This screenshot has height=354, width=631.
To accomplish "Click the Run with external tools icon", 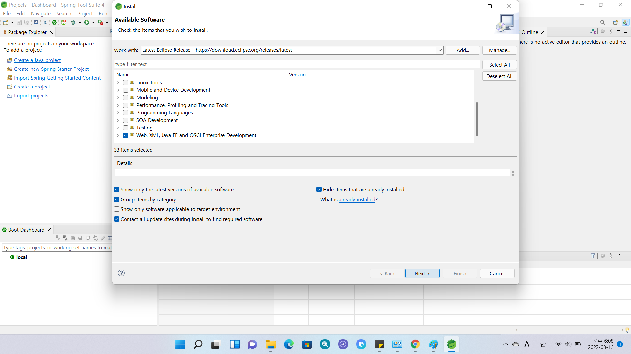I will pyautogui.click(x=101, y=22).
